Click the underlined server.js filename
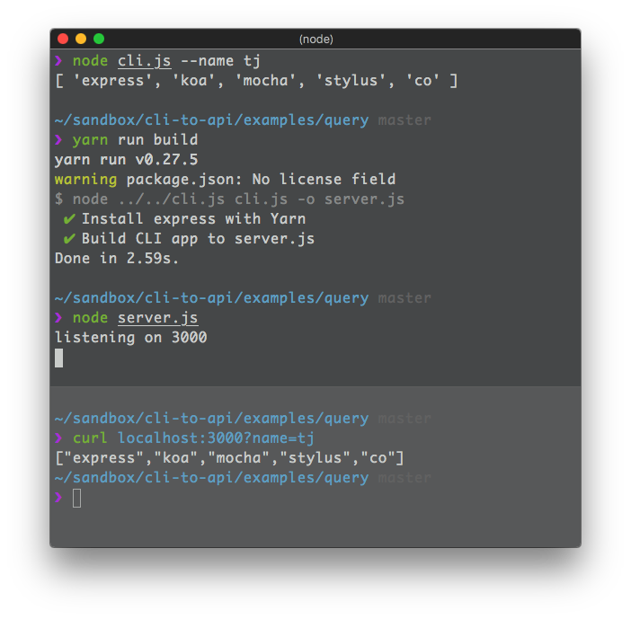 point(158,318)
